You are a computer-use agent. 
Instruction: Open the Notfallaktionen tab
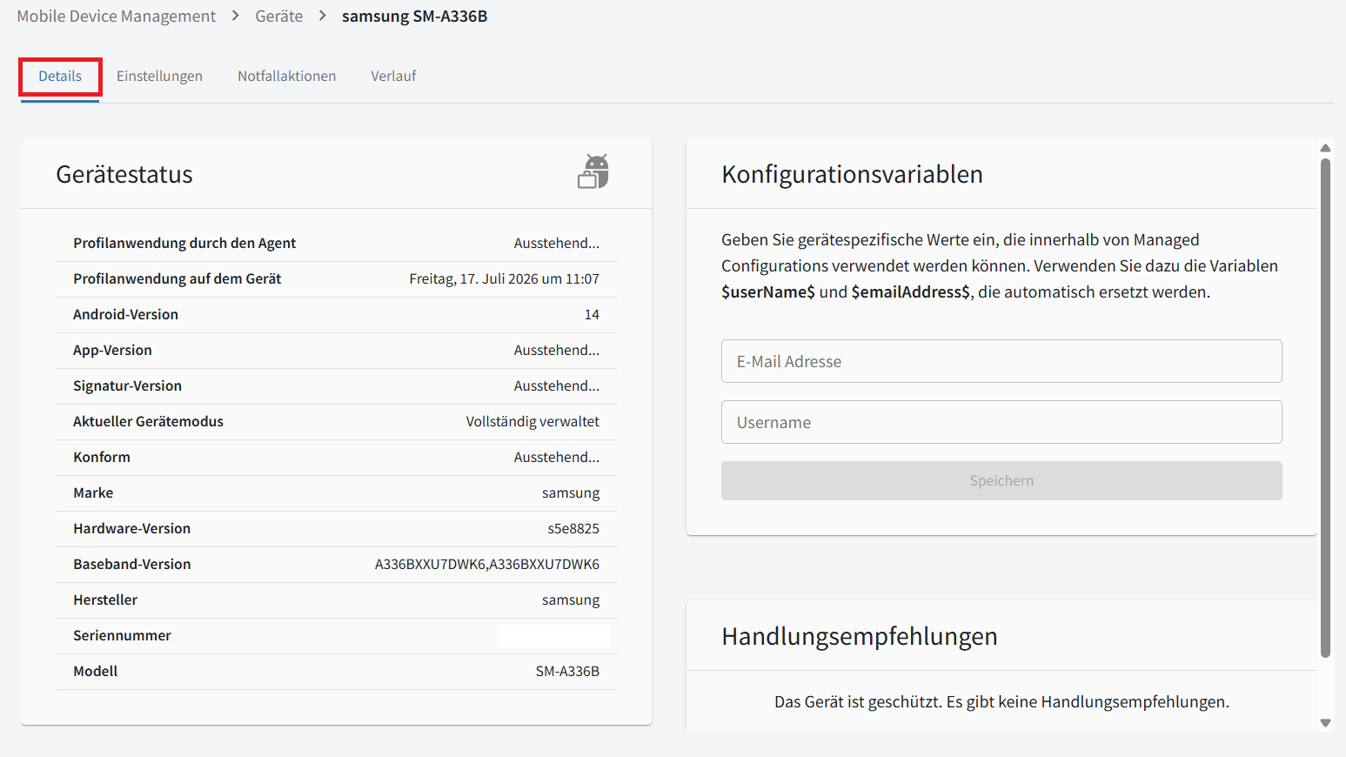tap(286, 77)
